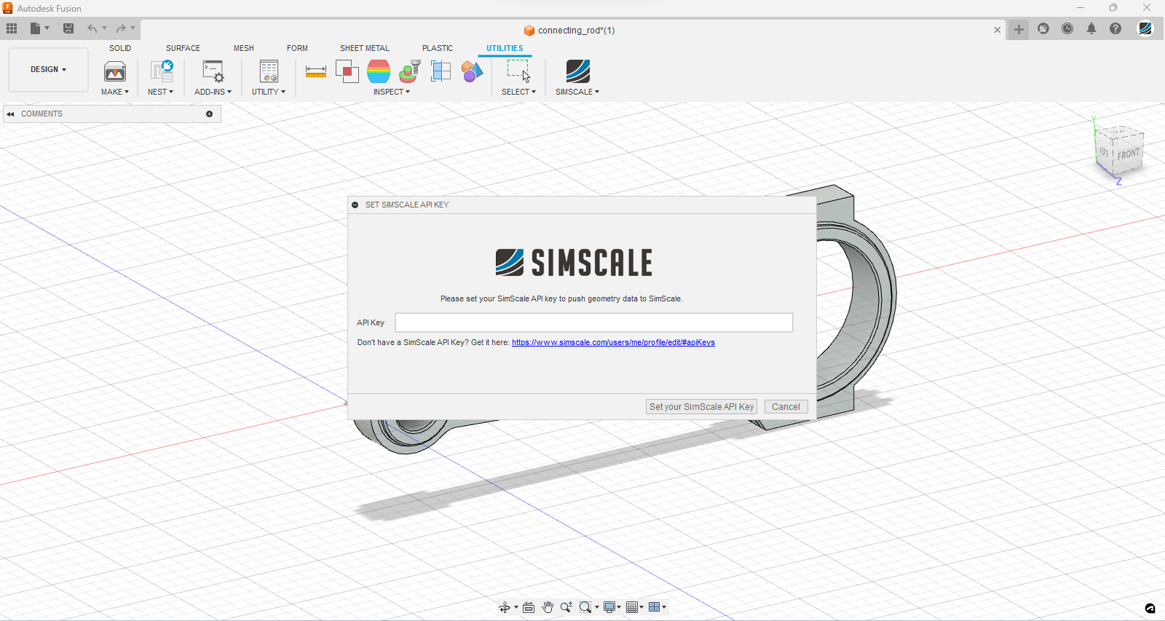Undo the last action
Screen dimensions: 1165x621
(x=92, y=28)
